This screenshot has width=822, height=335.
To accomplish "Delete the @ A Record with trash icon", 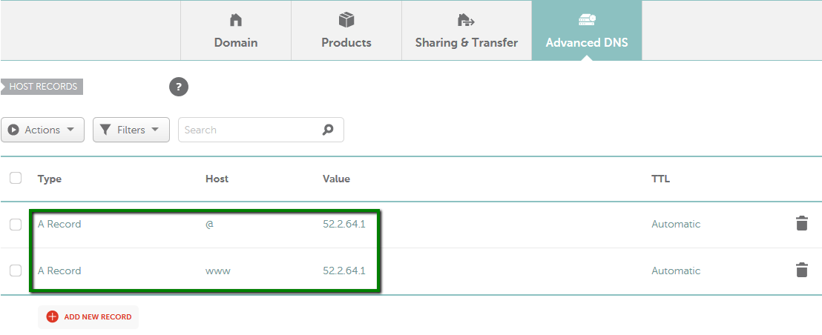I will [801, 224].
